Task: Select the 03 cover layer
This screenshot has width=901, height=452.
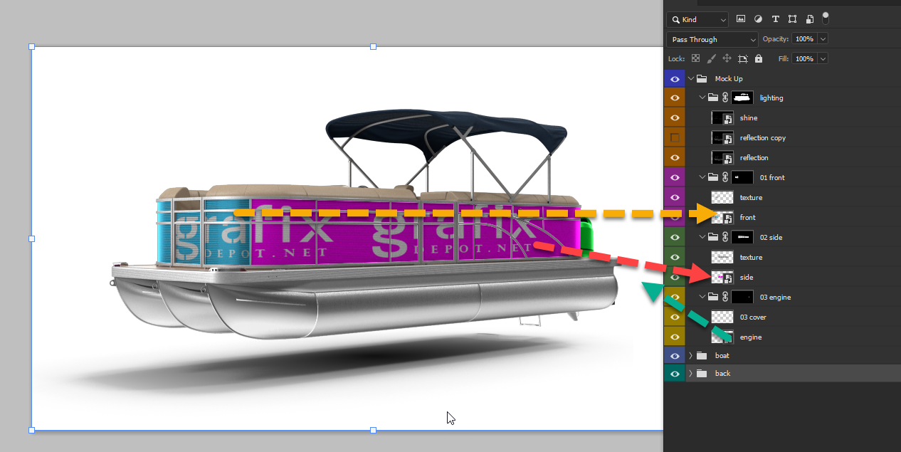Action: pyautogui.click(x=753, y=317)
